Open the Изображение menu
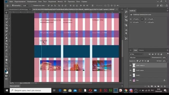This screenshot has width=169, height=95. tap(32, 2)
